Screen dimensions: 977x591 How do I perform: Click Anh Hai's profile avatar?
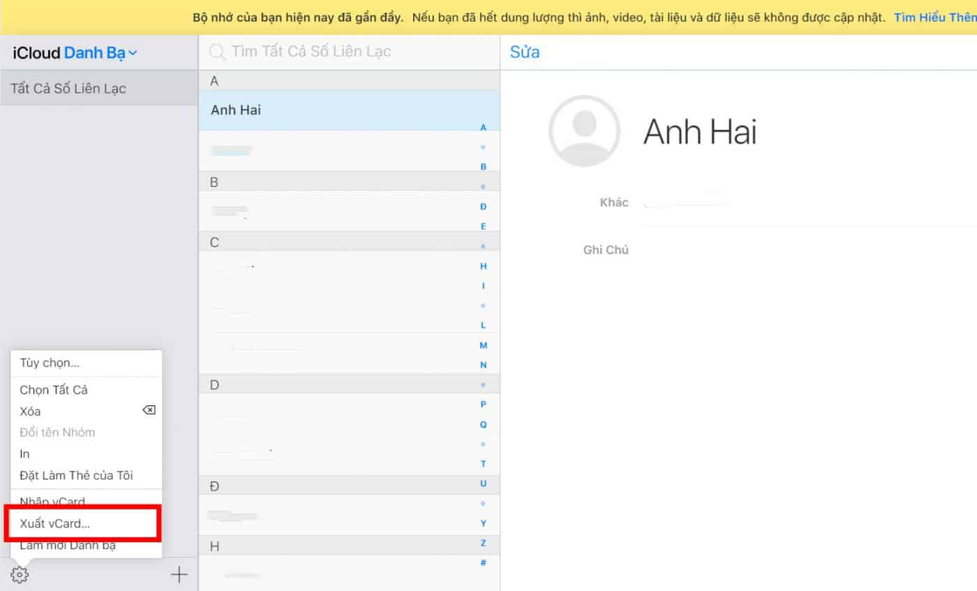click(x=584, y=130)
